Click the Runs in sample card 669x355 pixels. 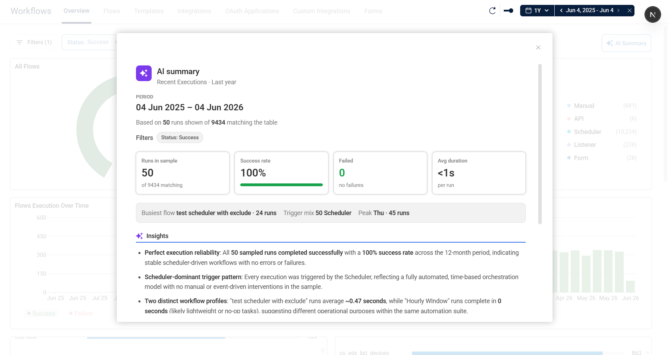(183, 173)
